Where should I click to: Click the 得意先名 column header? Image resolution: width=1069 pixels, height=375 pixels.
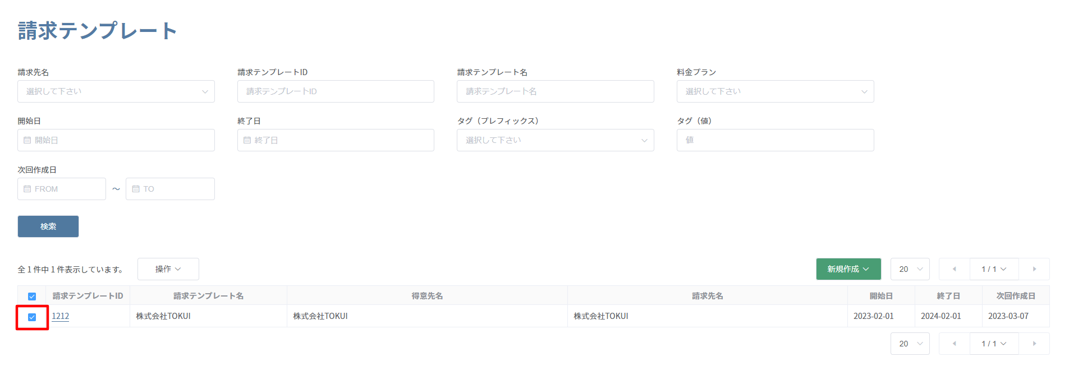pos(427,296)
